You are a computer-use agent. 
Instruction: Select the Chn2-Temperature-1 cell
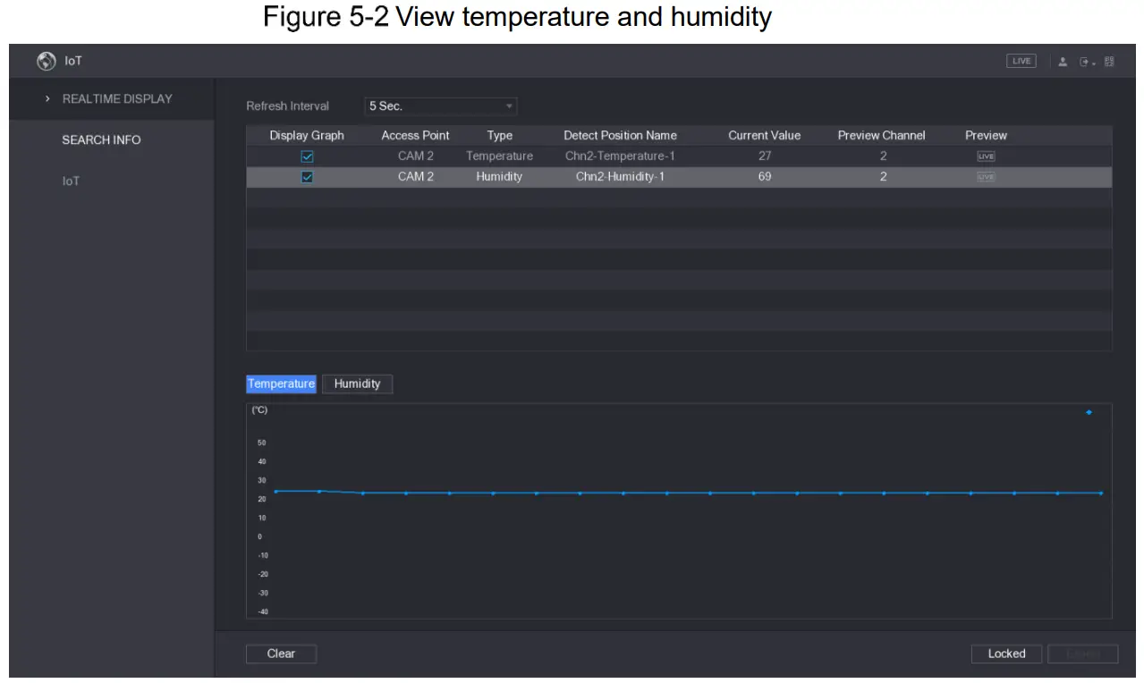click(620, 156)
